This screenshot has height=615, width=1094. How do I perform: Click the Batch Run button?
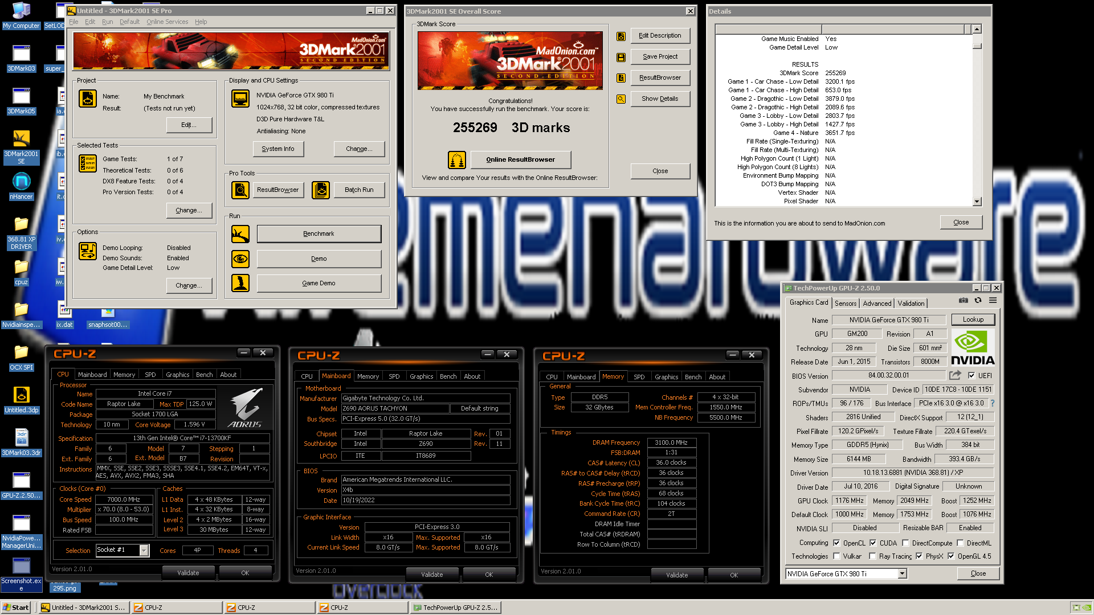click(x=359, y=190)
